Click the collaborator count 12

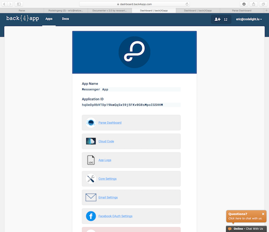click(x=226, y=19)
